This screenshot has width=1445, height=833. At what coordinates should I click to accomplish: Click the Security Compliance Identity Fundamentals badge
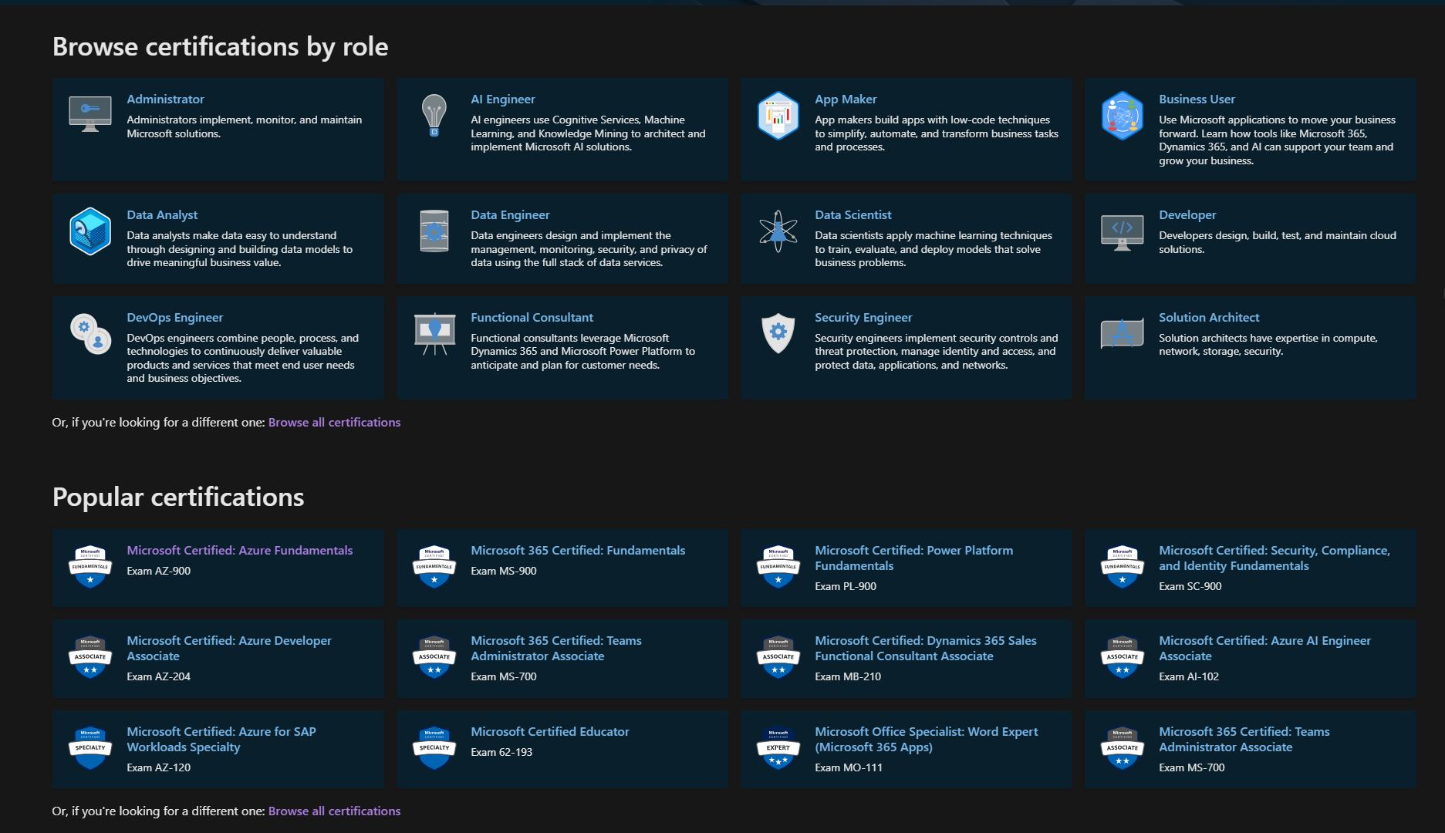1122,567
